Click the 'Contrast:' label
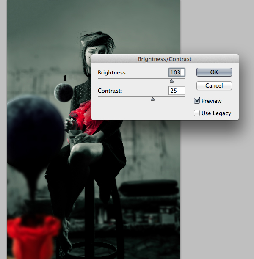The width and height of the screenshot is (254, 259). (110, 91)
